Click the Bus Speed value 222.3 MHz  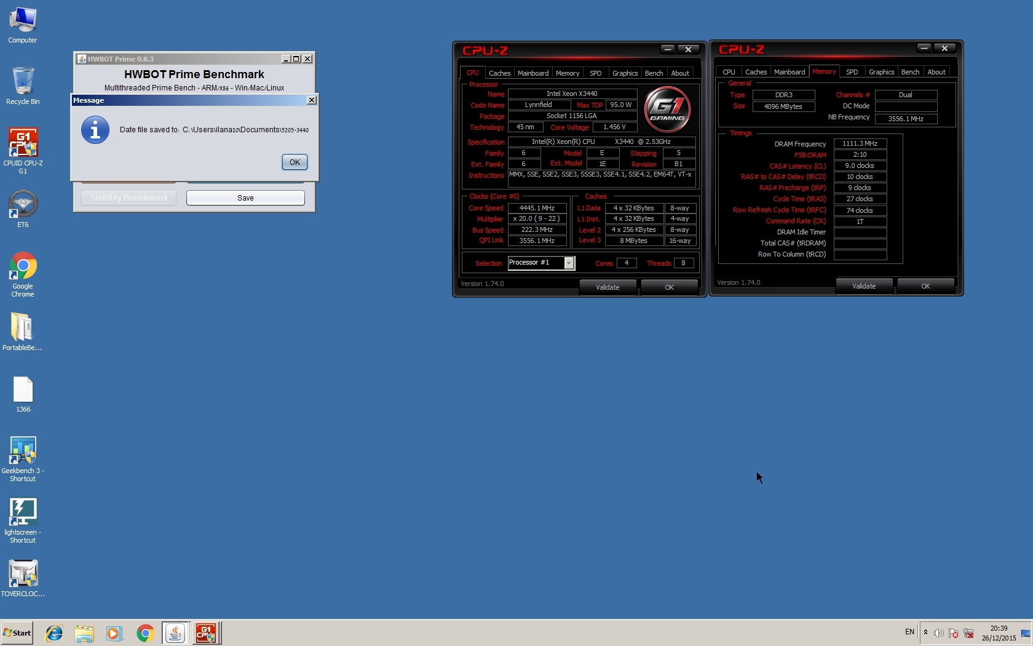click(537, 229)
